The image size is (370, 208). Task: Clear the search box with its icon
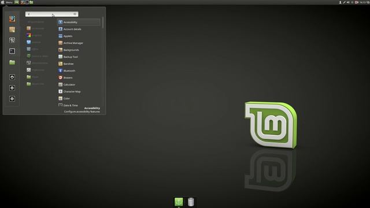point(75,14)
